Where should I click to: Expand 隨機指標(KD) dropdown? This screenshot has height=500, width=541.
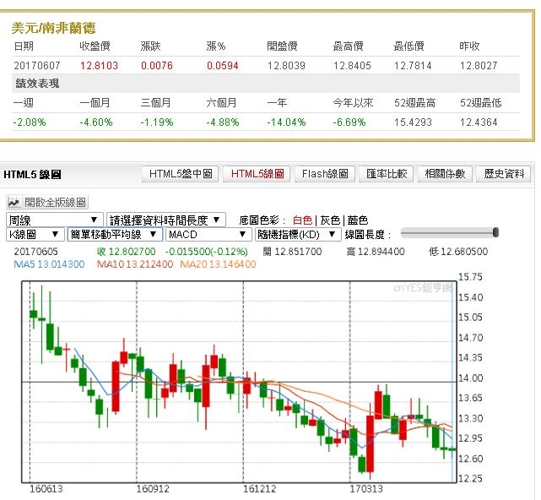(x=298, y=235)
